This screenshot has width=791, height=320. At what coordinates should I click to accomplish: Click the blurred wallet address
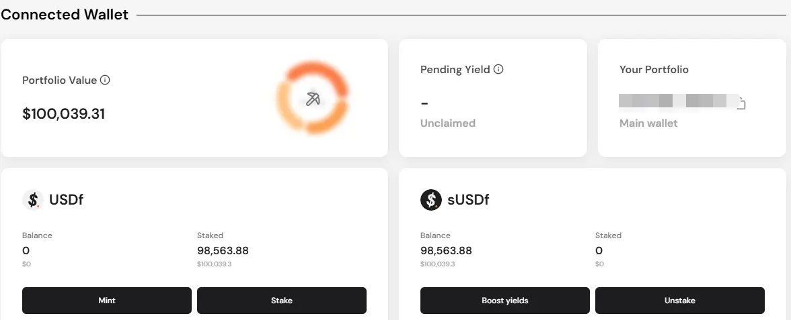pyautogui.click(x=673, y=102)
